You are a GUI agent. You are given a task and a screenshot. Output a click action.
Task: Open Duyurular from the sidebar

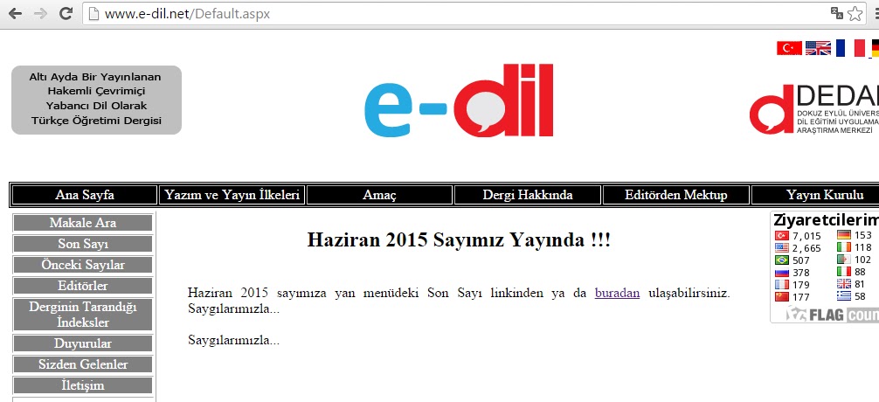point(83,343)
